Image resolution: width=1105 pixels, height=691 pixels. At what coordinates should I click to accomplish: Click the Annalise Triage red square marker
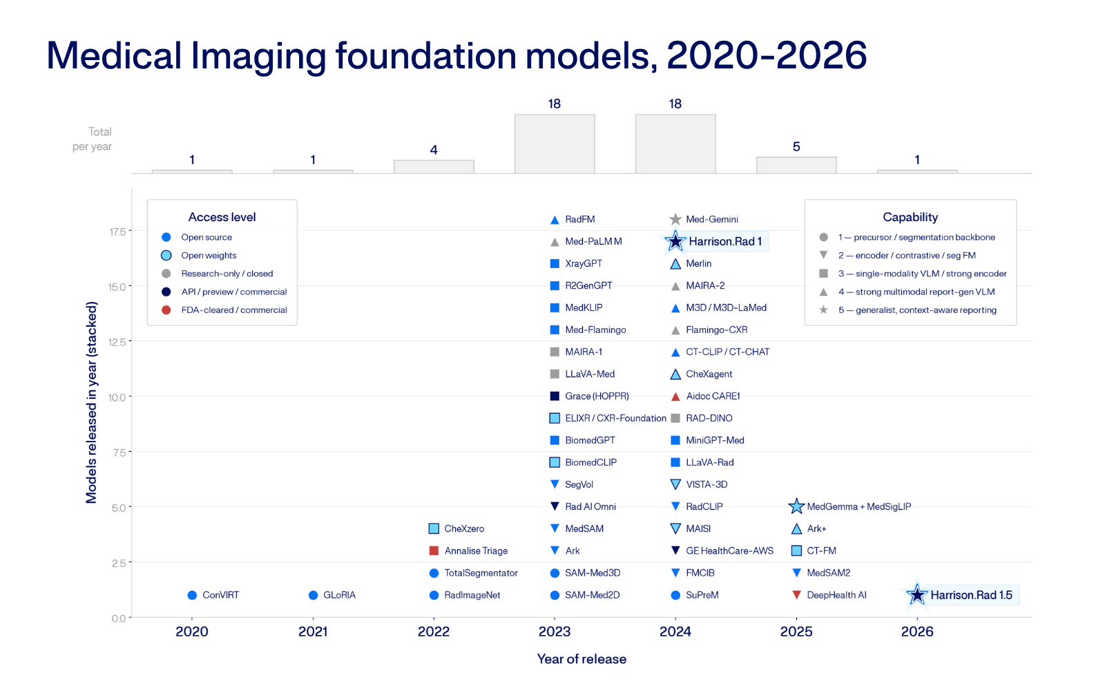point(434,551)
